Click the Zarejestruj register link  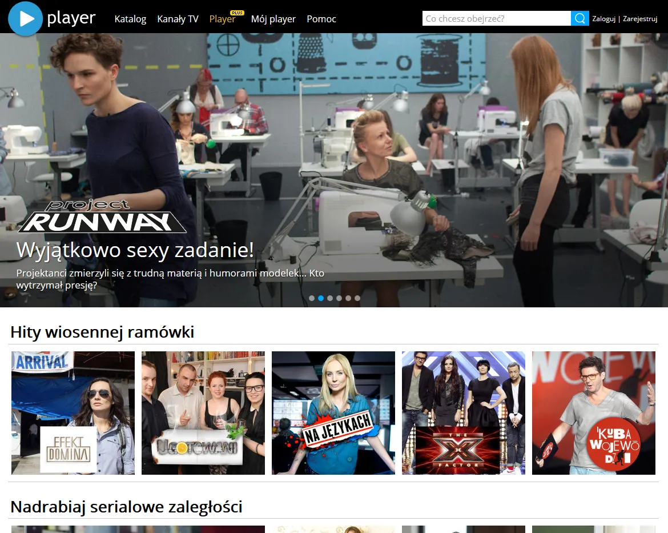(x=640, y=19)
